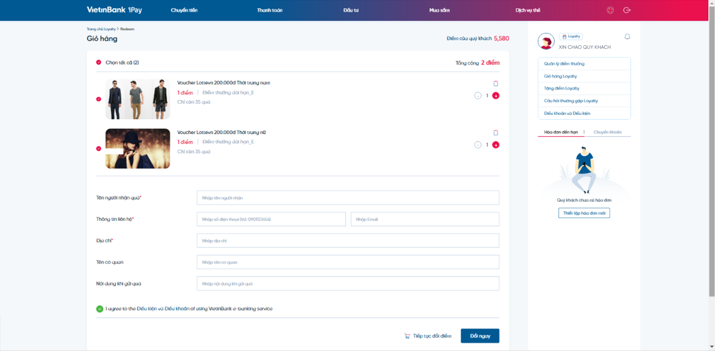Focus the Nhập địa chỉ field
The height and width of the screenshot is (351, 715).
[348, 241]
